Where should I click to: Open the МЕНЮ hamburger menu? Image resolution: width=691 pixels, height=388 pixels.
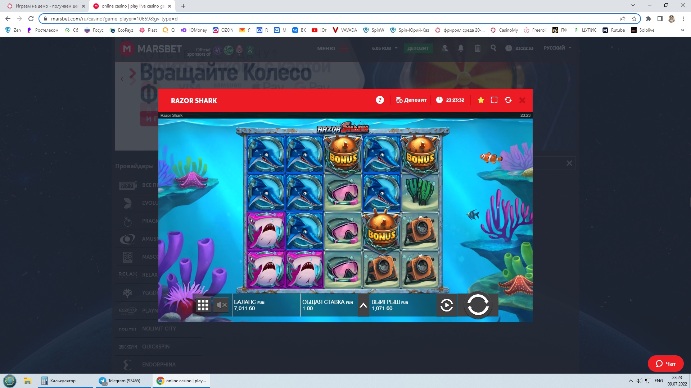[x=333, y=48]
